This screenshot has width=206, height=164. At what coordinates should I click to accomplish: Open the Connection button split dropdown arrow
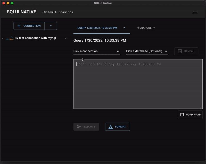pos(51,26)
